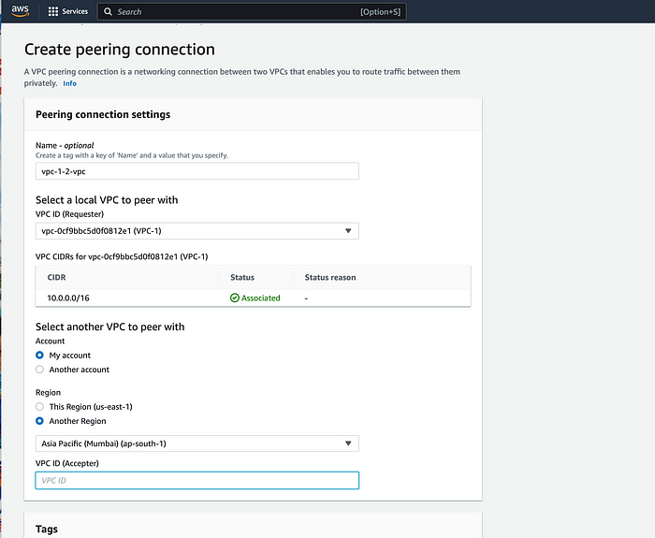Open the Info link
Screen dimensions: 655x538
click(70, 83)
